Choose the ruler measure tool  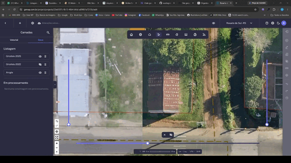[168, 35]
